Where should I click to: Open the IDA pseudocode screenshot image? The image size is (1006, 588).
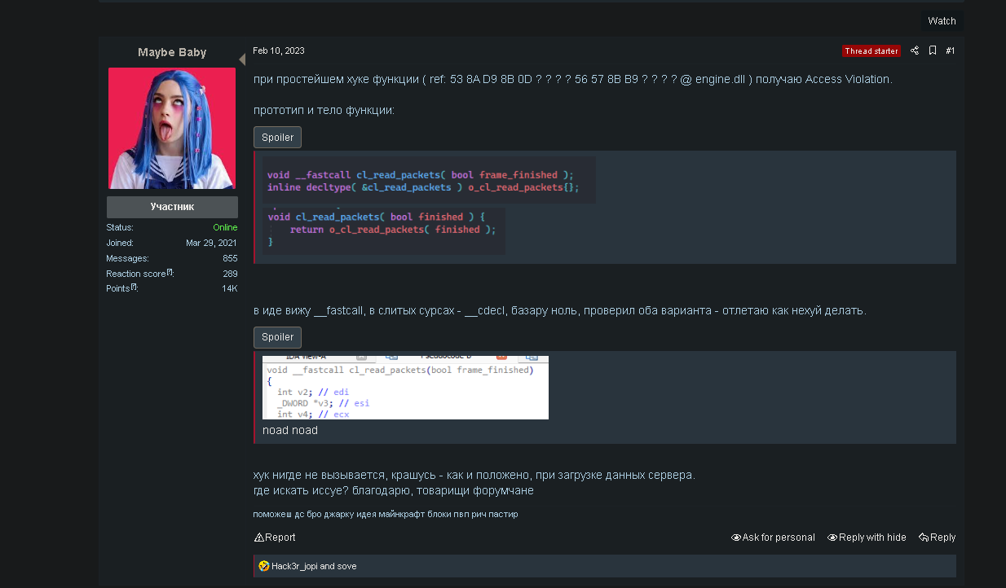405,388
